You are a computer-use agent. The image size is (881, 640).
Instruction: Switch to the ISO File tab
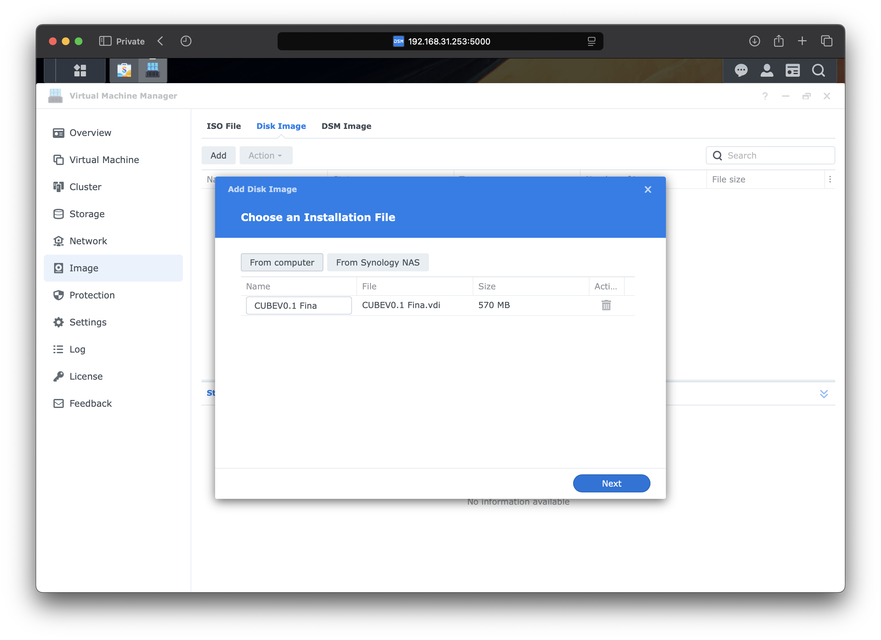223,126
